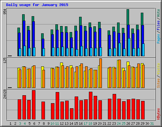
Task: Click the Sites legend label
Action: tap(158, 83)
